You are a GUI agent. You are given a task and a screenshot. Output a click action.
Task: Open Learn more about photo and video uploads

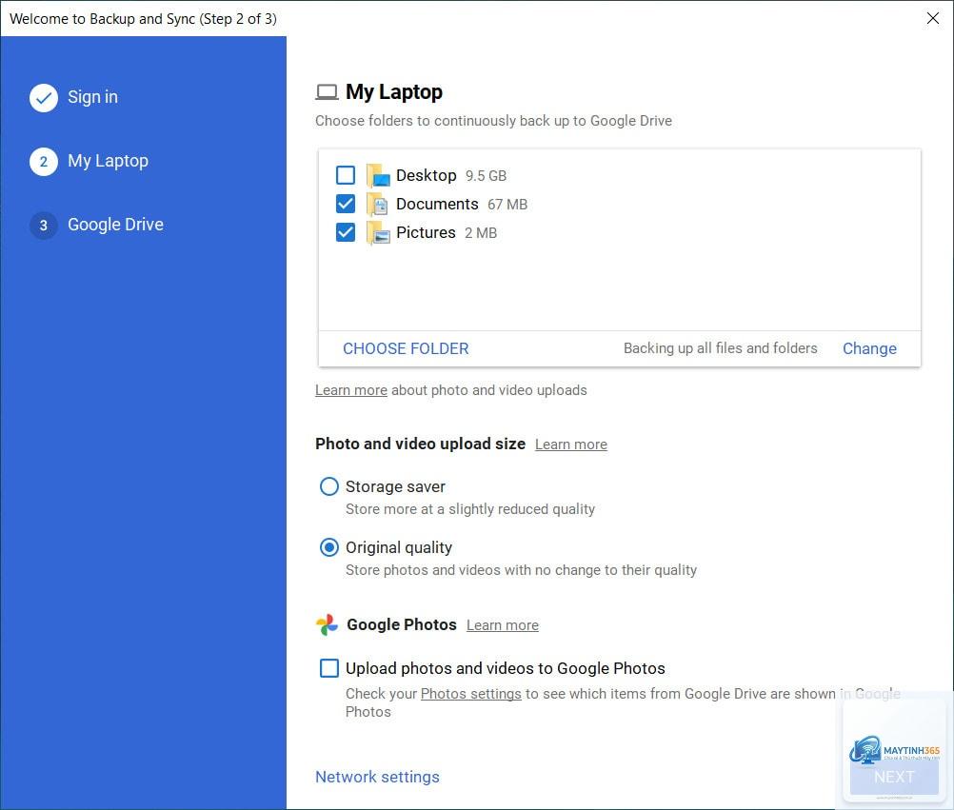(x=351, y=390)
